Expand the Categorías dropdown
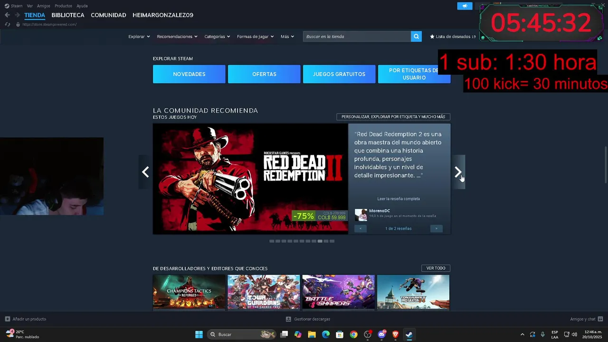This screenshot has height=342, width=608. coord(217,37)
